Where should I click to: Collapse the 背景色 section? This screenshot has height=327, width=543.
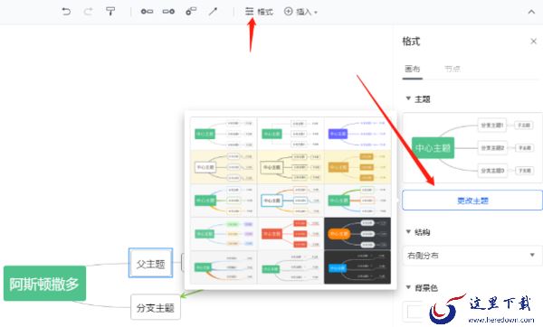pos(408,287)
